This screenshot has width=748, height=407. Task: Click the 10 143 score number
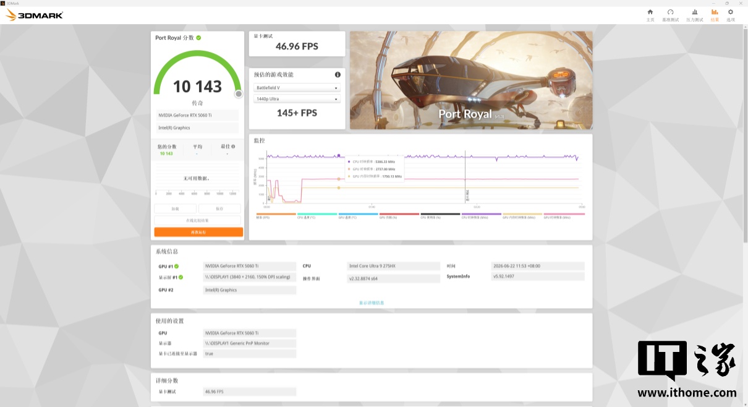pyautogui.click(x=197, y=86)
